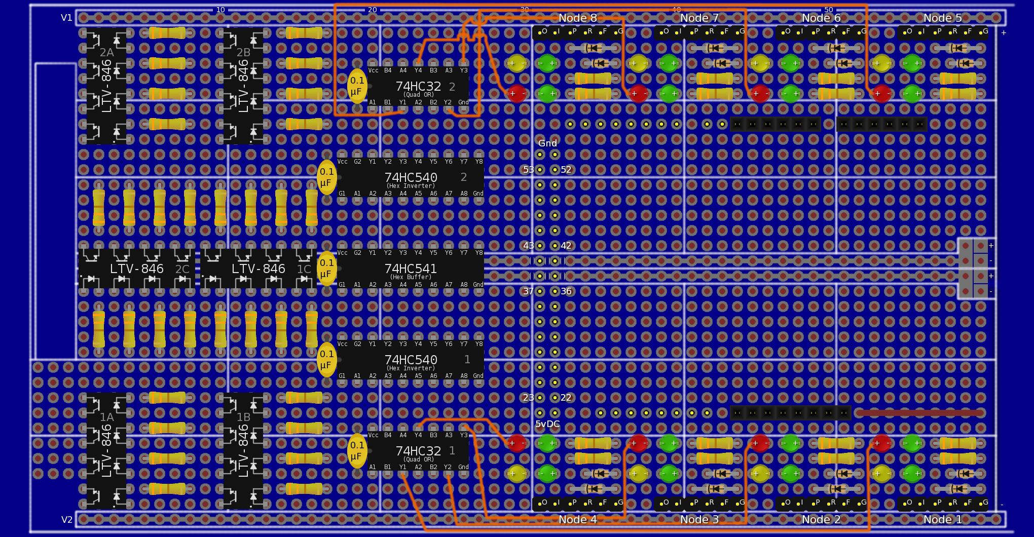Image resolution: width=1034 pixels, height=537 pixels.
Task: Click the 74HC32 quad OR chip numbered 1
Action: pyautogui.click(x=418, y=451)
